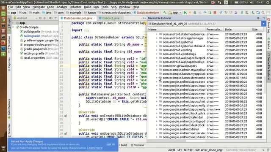This screenshot has width=271, height=152.
Task: Click Firefox icon in Ubuntu launcher
Action: point(3,43)
